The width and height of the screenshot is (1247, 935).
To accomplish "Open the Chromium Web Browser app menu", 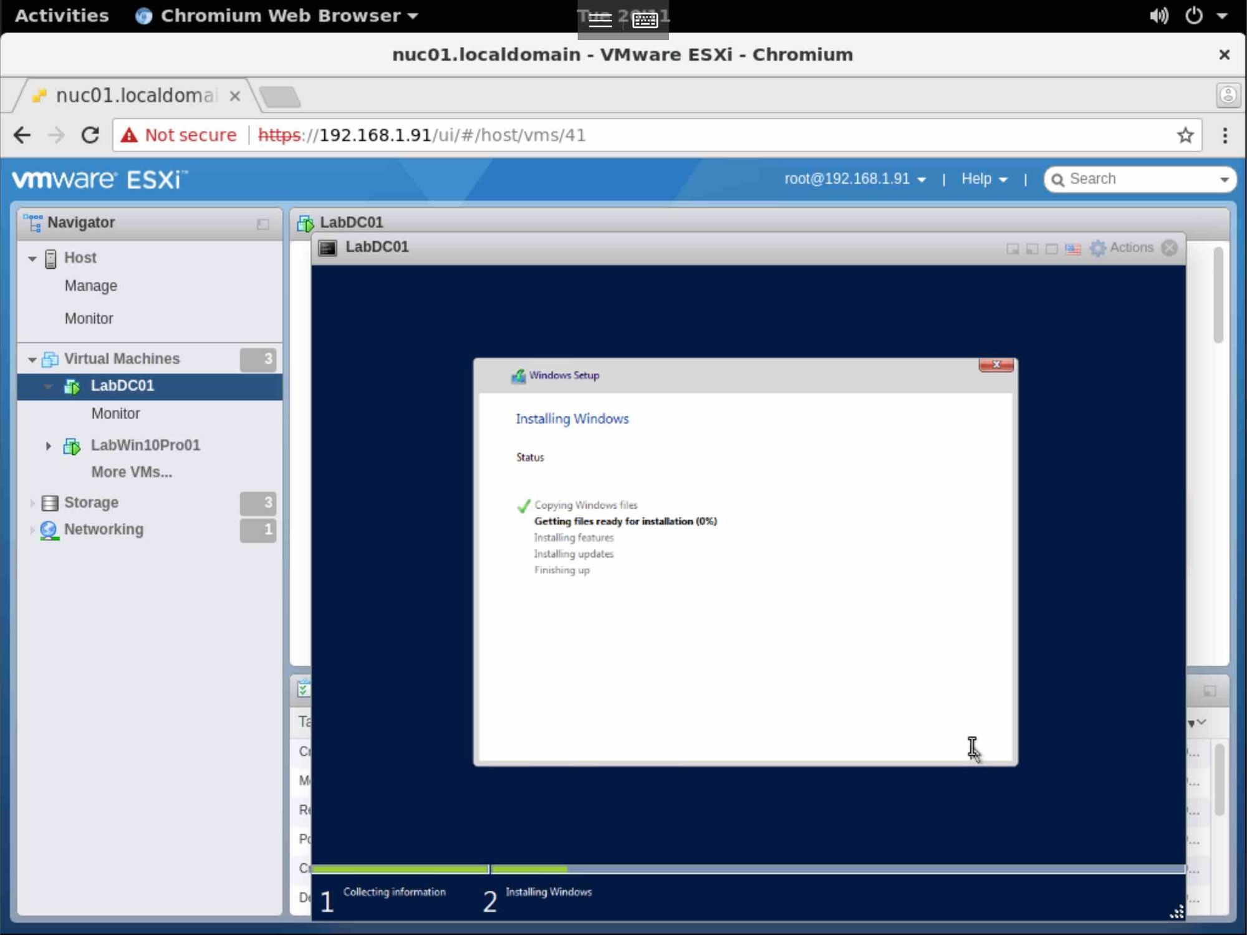I will (277, 16).
